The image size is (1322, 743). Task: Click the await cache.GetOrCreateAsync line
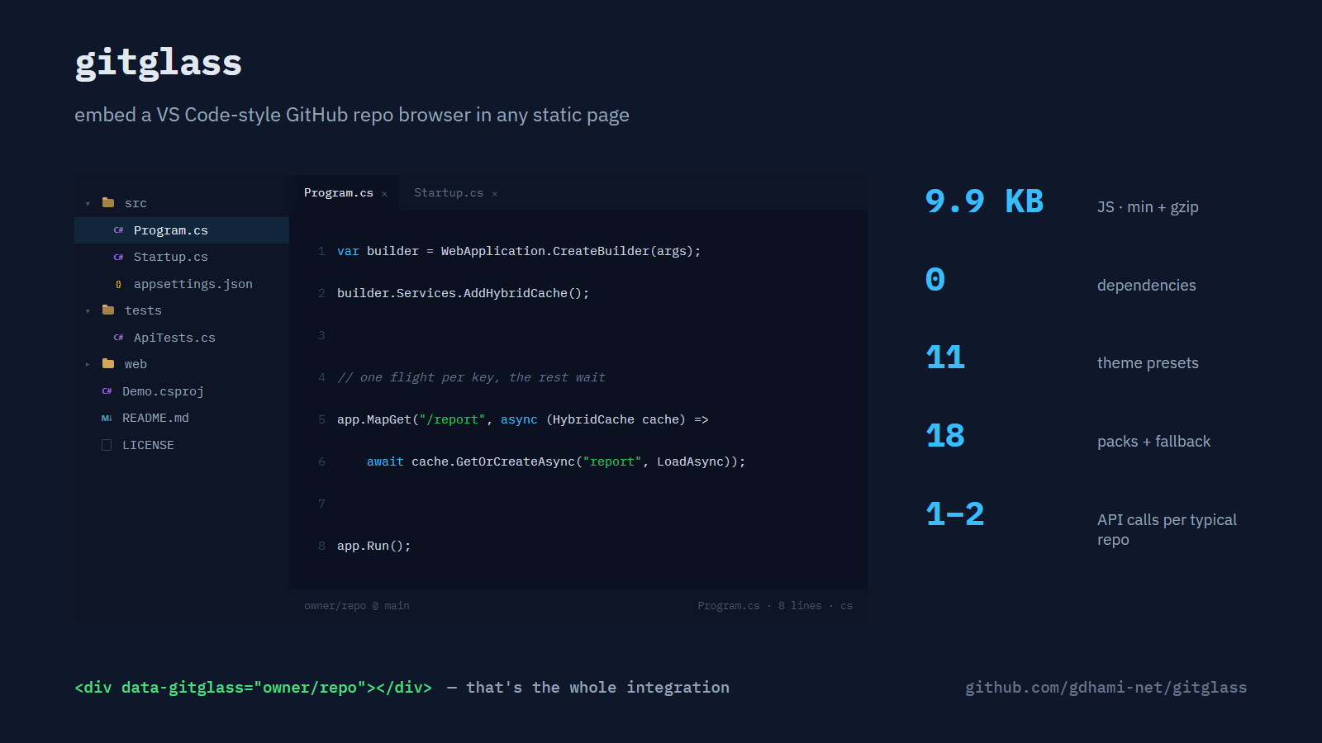pyautogui.click(x=556, y=461)
